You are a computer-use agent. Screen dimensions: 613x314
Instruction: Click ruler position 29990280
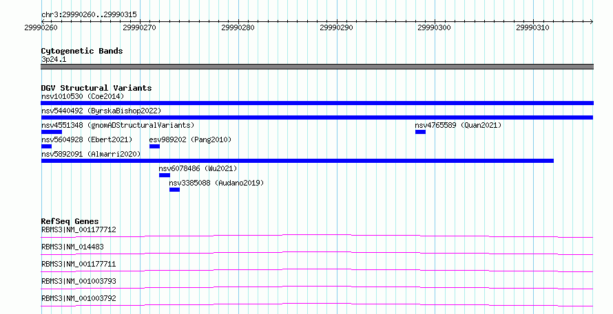click(238, 27)
